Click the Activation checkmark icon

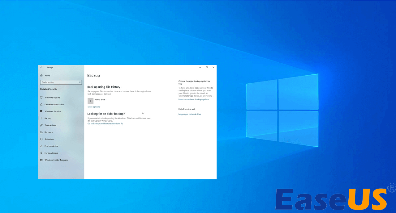41,139
